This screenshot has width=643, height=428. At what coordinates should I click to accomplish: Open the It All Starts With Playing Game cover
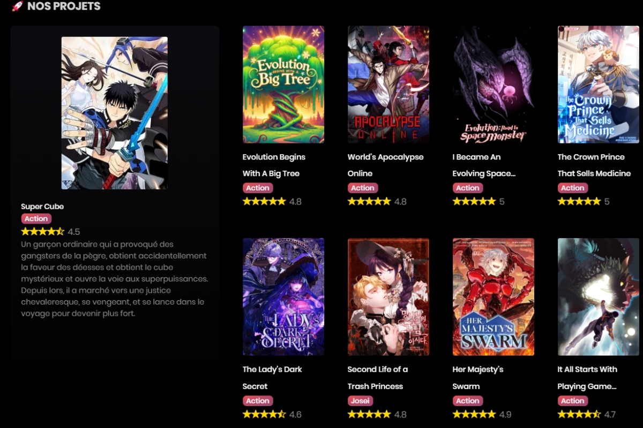click(599, 297)
